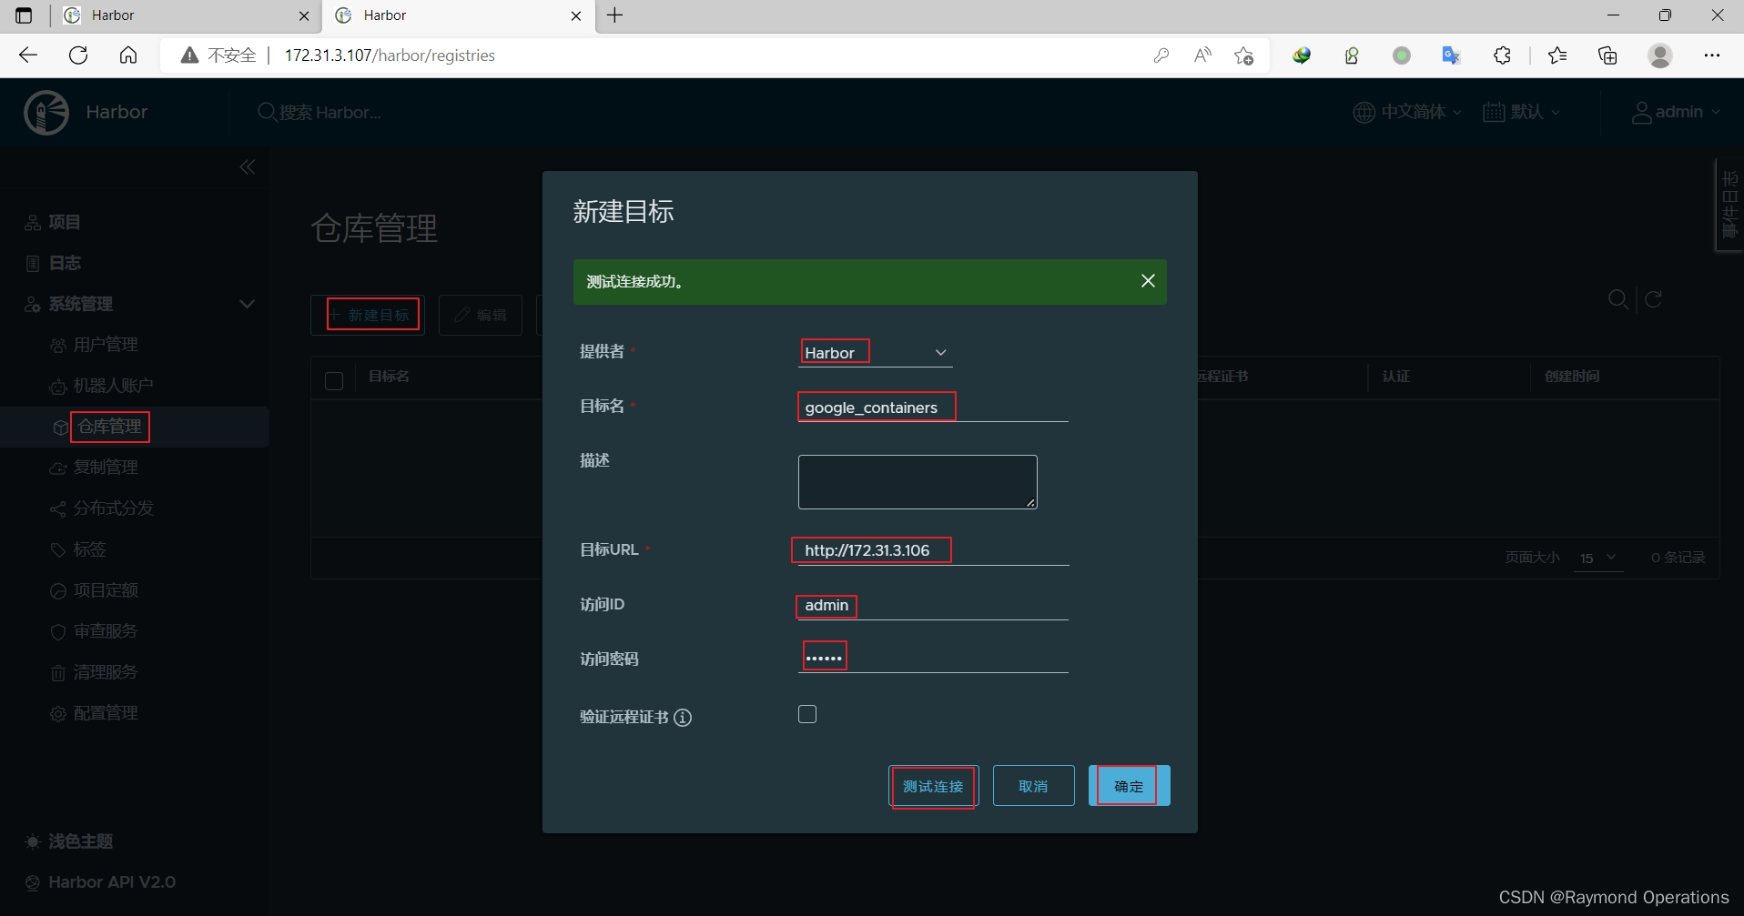Toggle the select-all checkbox in table header
Image resolution: width=1744 pixels, height=916 pixels.
(334, 380)
